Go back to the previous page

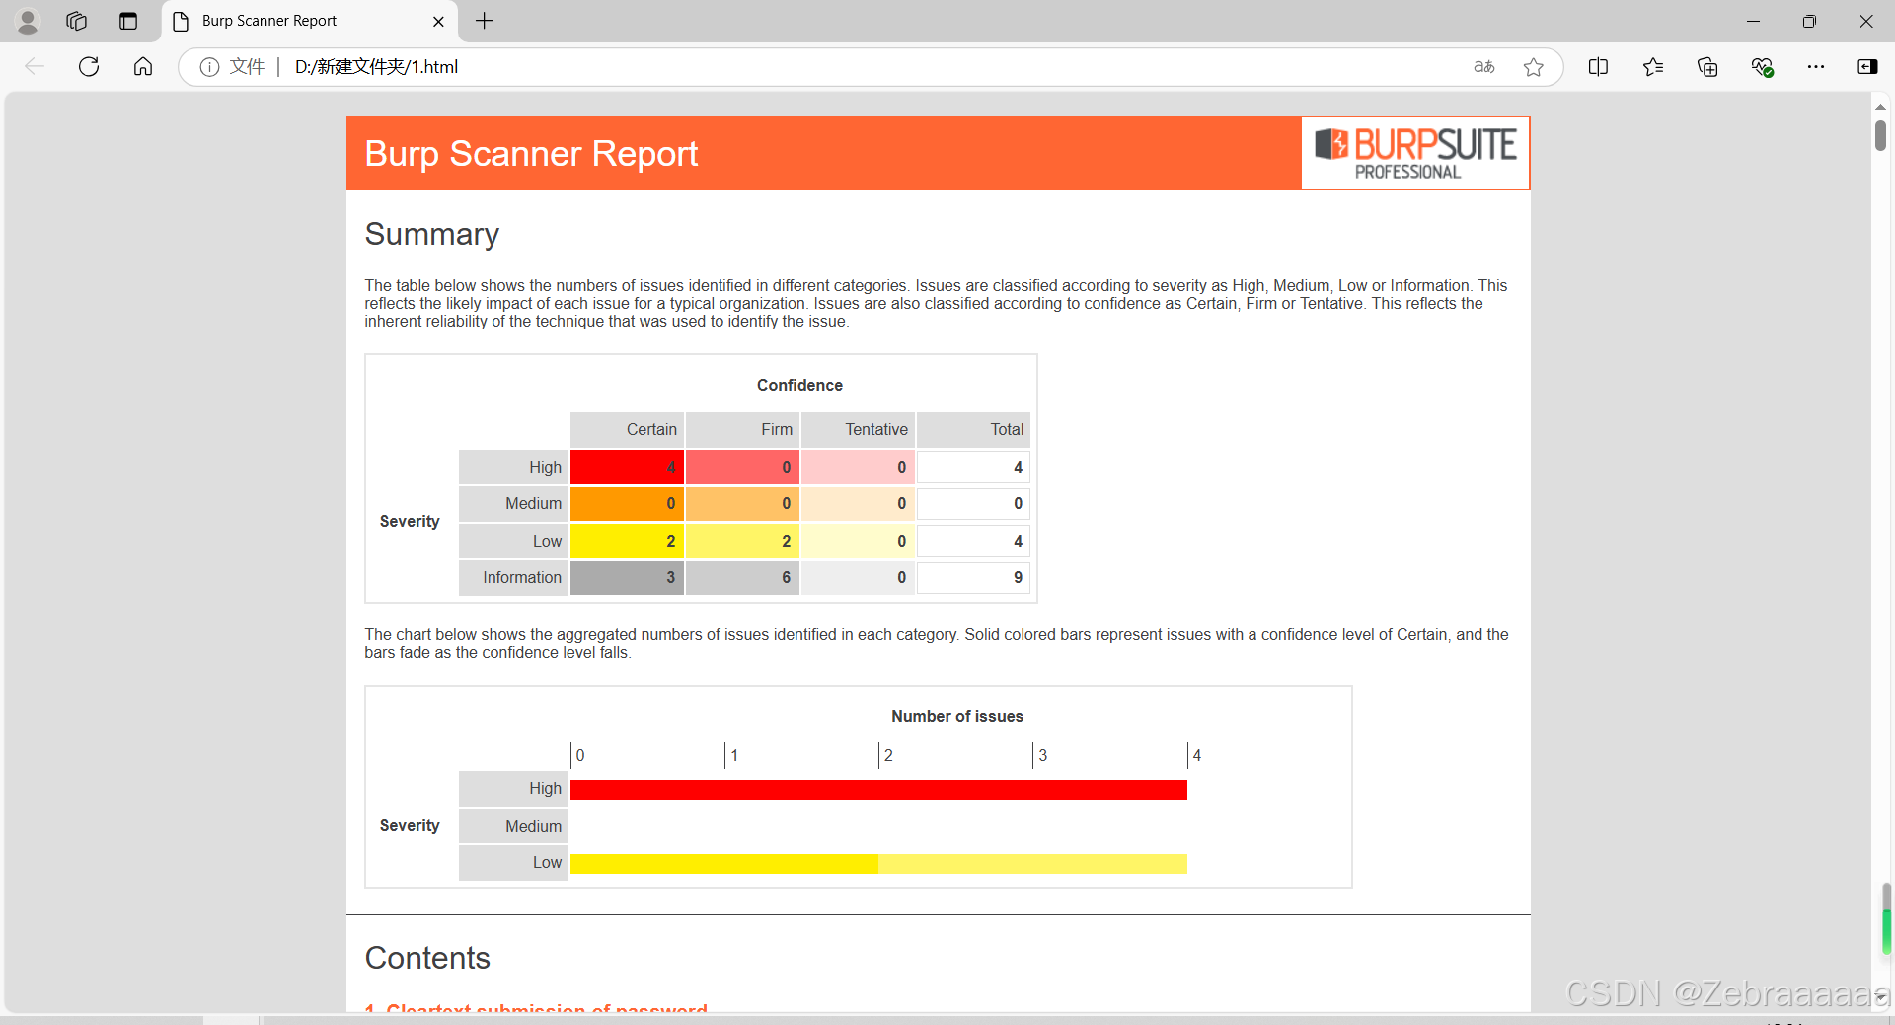tap(35, 66)
